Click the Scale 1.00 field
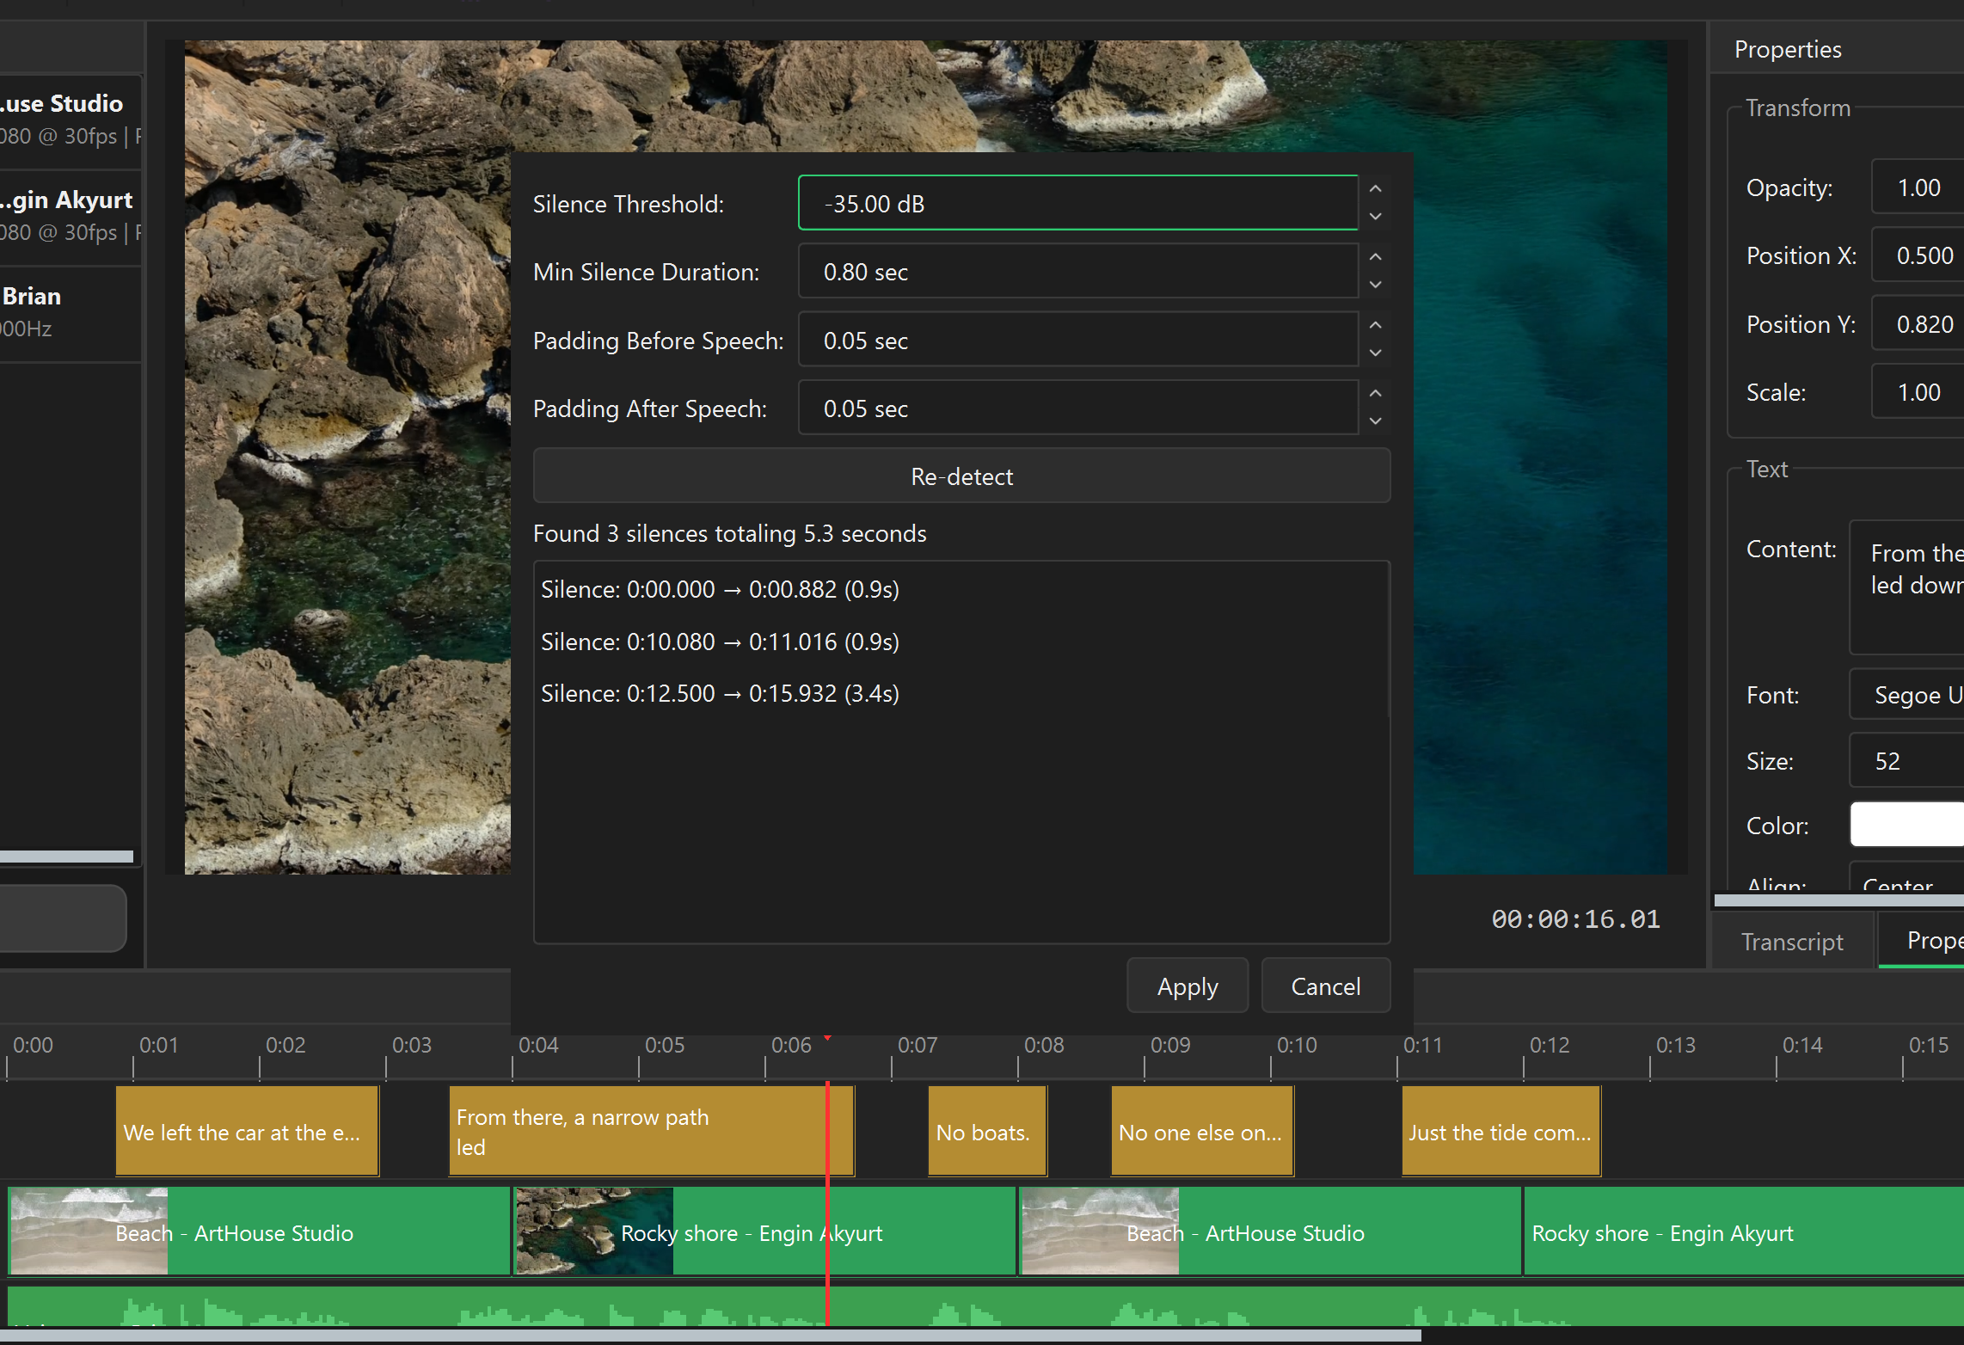The height and width of the screenshot is (1345, 1964). [1918, 391]
